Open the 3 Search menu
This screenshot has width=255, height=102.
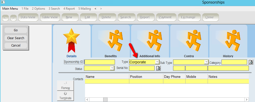(54, 9)
